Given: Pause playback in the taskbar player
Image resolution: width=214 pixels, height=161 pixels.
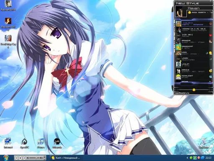Looking at the screenshot, I should (x=20, y=158).
